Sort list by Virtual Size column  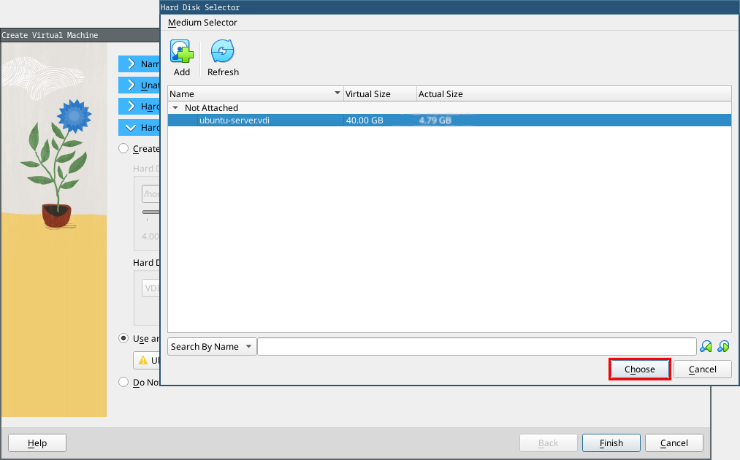tap(379, 94)
